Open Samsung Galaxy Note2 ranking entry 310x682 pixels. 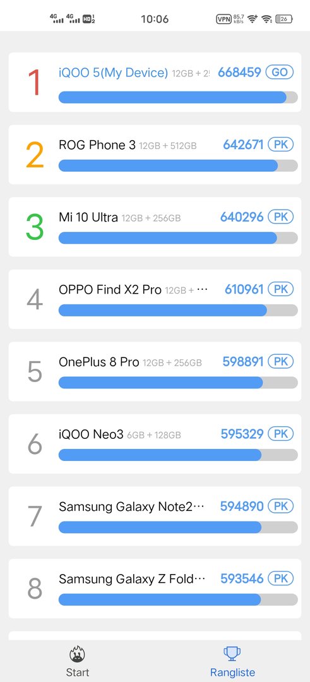coord(155,517)
